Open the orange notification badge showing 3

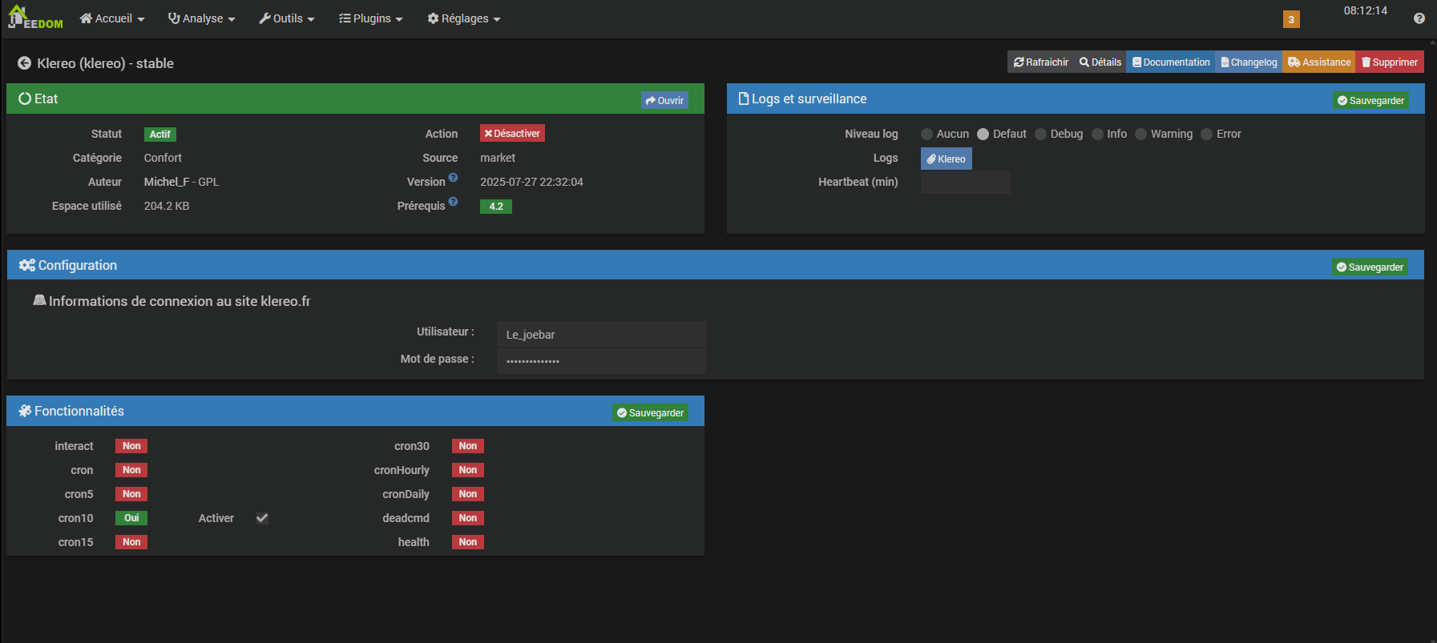tap(1291, 19)
